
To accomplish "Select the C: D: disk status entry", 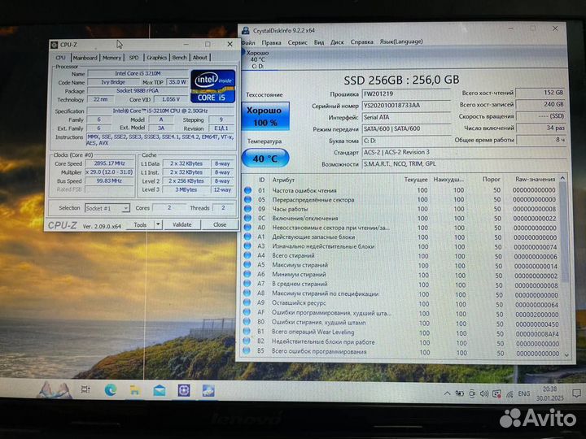I will click(x=258, y=59).
